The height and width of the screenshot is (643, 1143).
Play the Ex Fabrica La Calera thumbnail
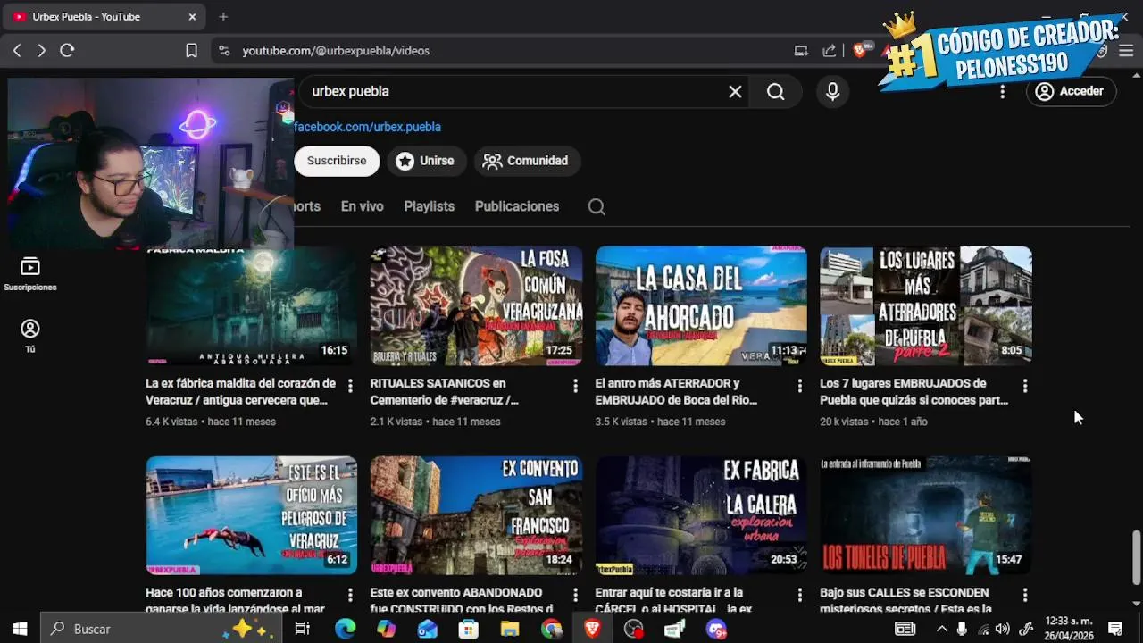(701, 515)
